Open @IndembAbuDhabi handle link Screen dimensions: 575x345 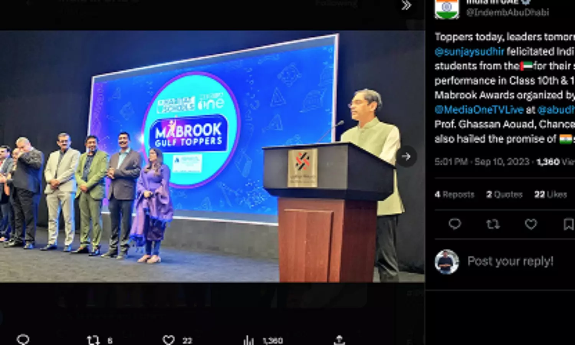[x=508, y=13]
